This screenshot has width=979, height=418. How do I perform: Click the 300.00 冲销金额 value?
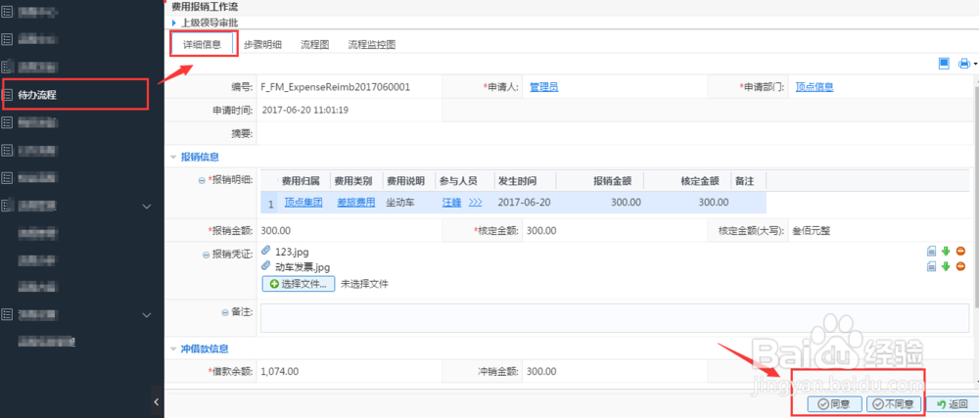point(541,372)
